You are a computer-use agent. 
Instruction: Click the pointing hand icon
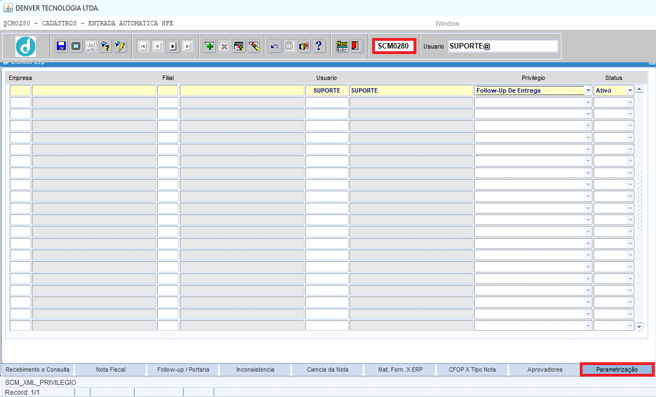304,46
